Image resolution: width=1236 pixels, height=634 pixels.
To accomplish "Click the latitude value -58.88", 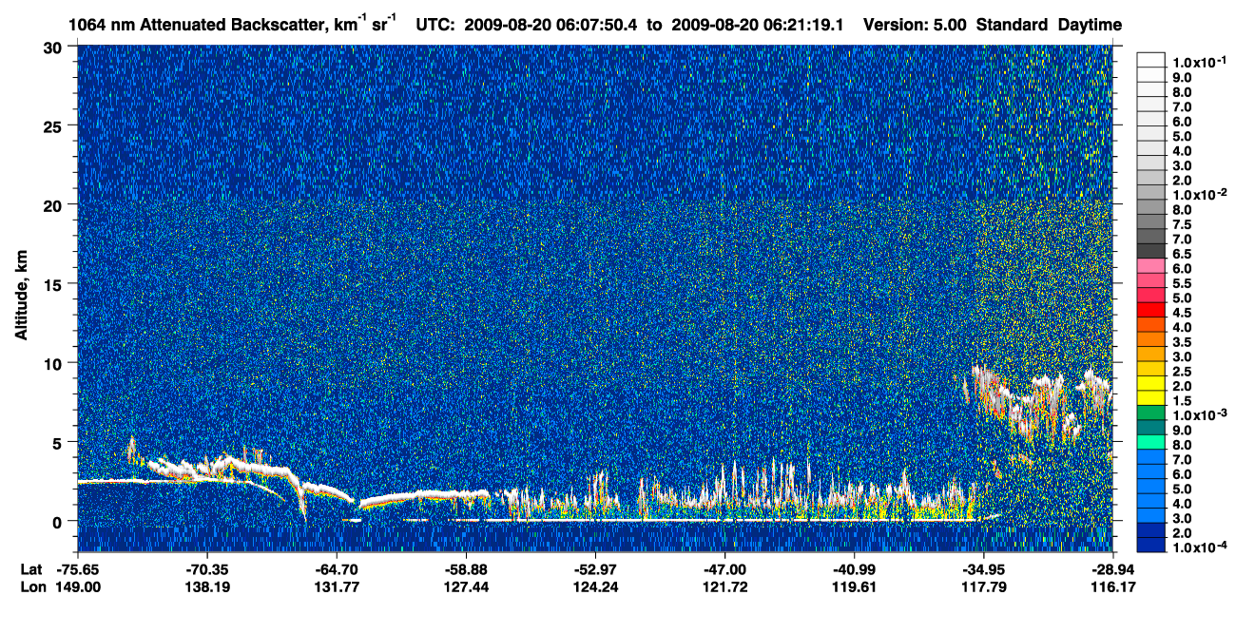I will 466,568.
